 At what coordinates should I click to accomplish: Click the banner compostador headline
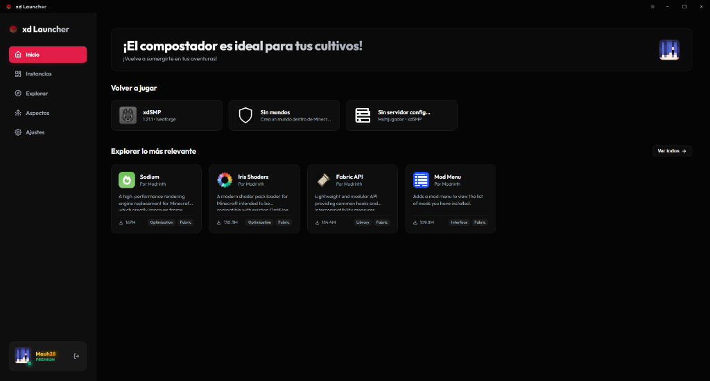243,46
